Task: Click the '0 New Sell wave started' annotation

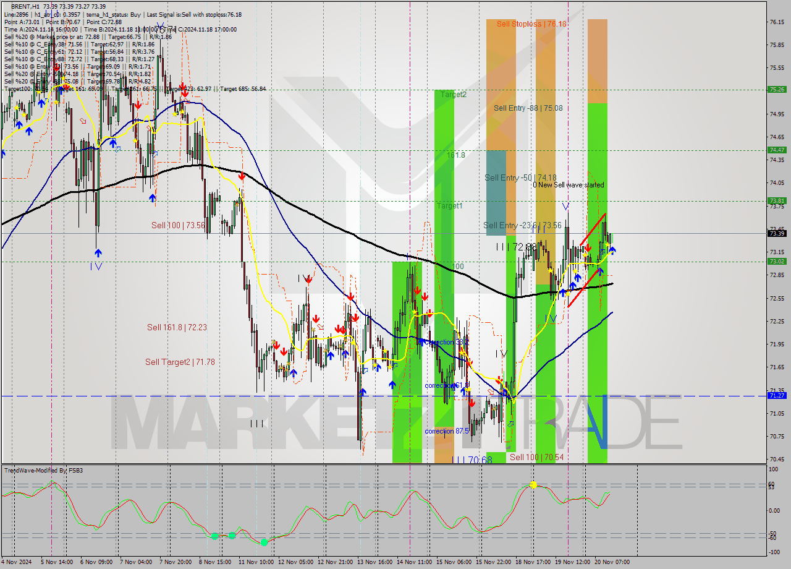Action: tap(569, 185)
